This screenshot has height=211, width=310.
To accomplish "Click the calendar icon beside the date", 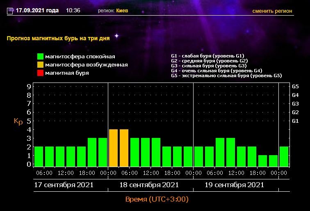I will coord(10,11).
